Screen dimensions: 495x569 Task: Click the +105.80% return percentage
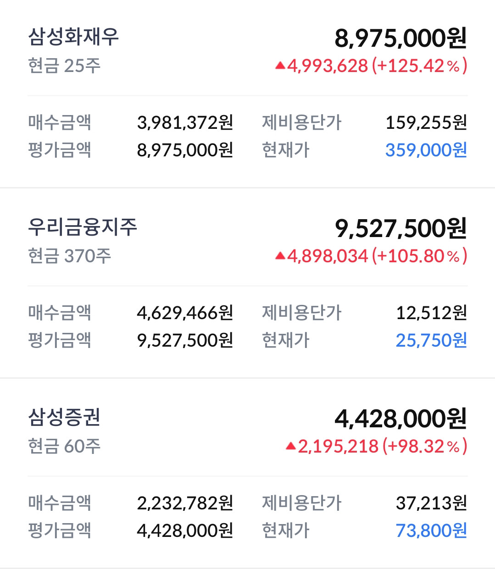[x=419, y=256]
